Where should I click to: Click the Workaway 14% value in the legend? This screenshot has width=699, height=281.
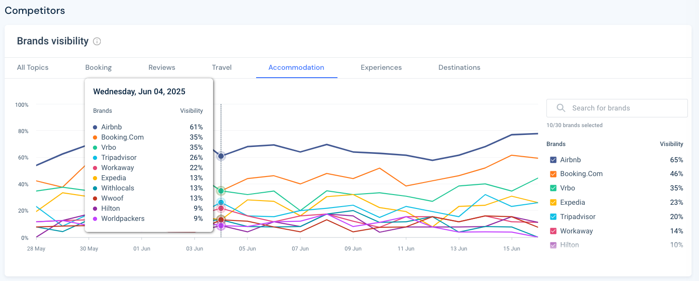(677, 231)
